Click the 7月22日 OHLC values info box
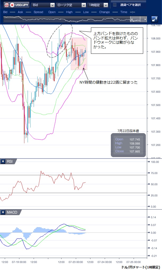This screenshot has width=162, height=270. pos(128,145)
